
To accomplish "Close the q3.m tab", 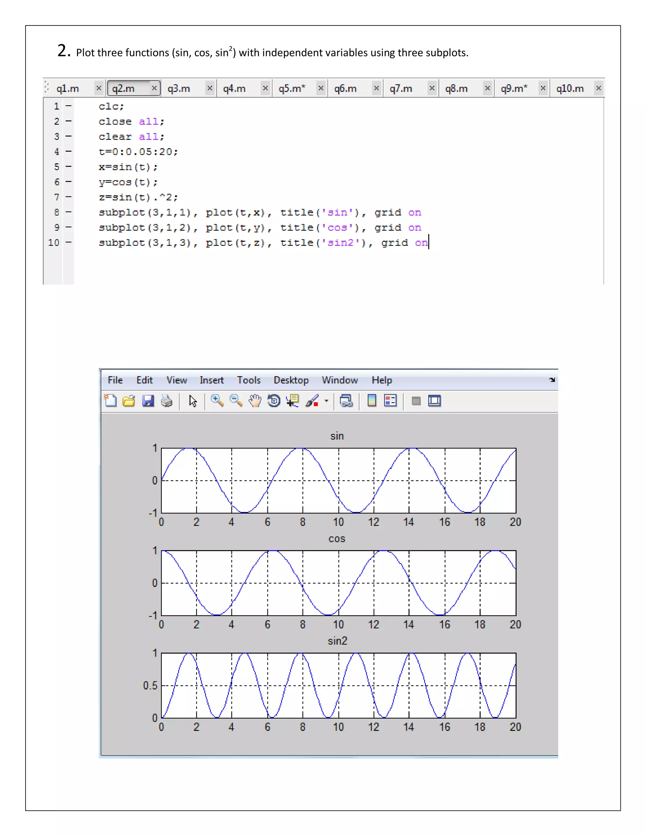I will tap(210, 88).
